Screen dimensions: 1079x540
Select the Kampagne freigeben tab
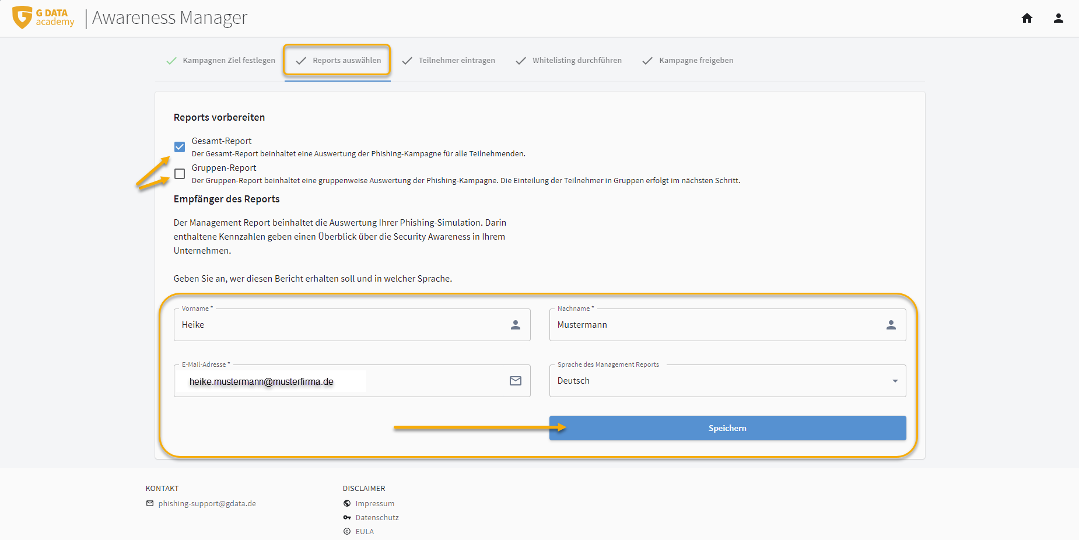(688, 61)
